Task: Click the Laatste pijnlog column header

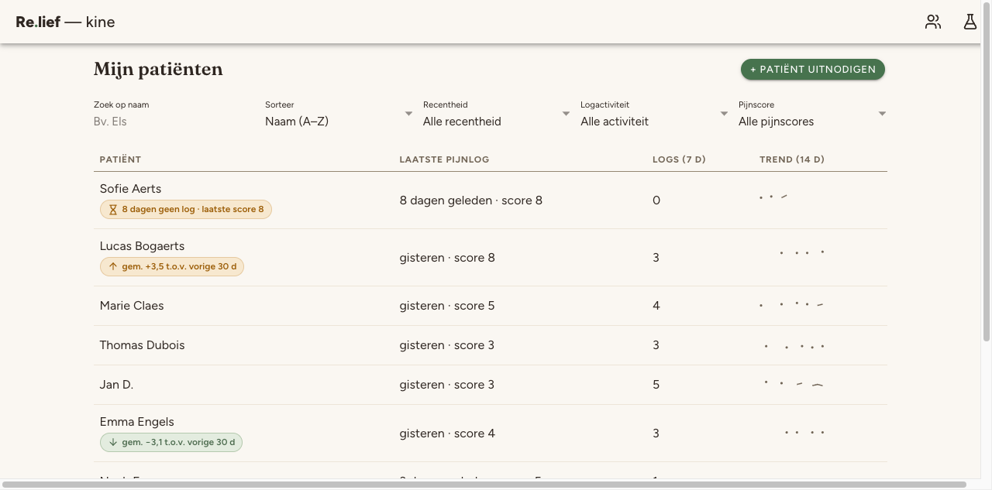Action: pos(444,159)
